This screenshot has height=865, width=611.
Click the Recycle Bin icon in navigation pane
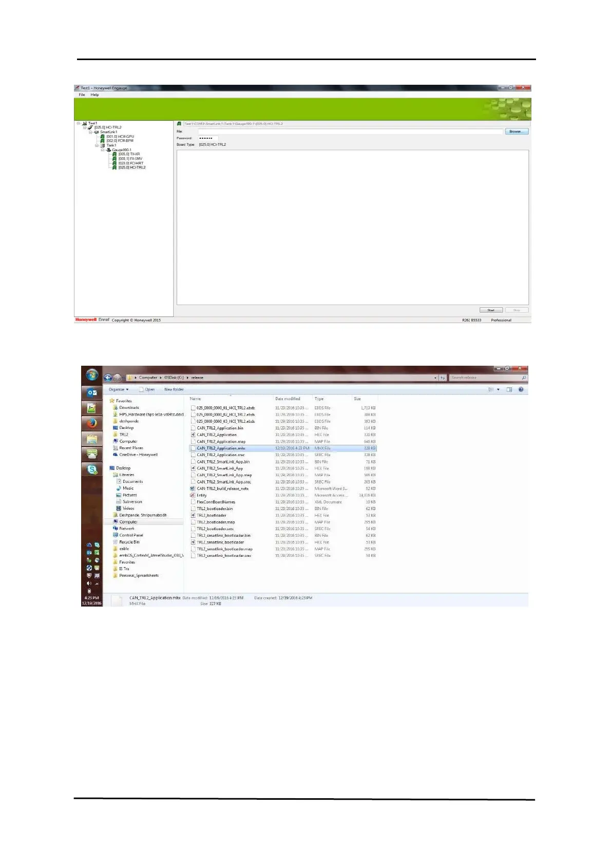(116, 542)
